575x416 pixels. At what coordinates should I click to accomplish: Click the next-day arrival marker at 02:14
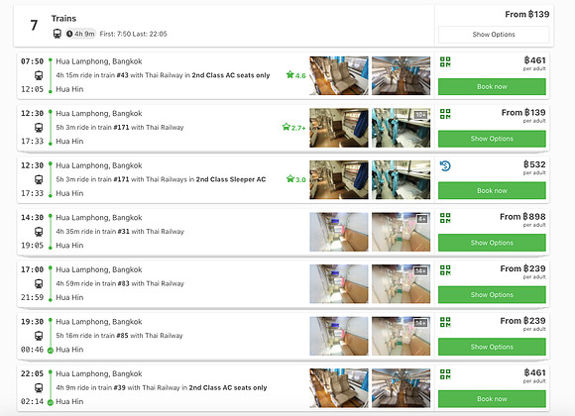coord(51,402)
